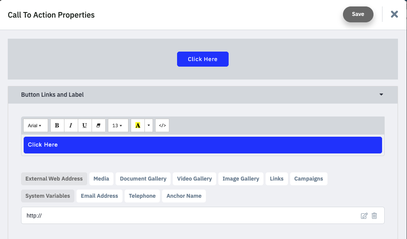This screenshot has height=239, width=407.
Task: Toggle bold formatting in the editor toolbar
Action: coord(57,126)
